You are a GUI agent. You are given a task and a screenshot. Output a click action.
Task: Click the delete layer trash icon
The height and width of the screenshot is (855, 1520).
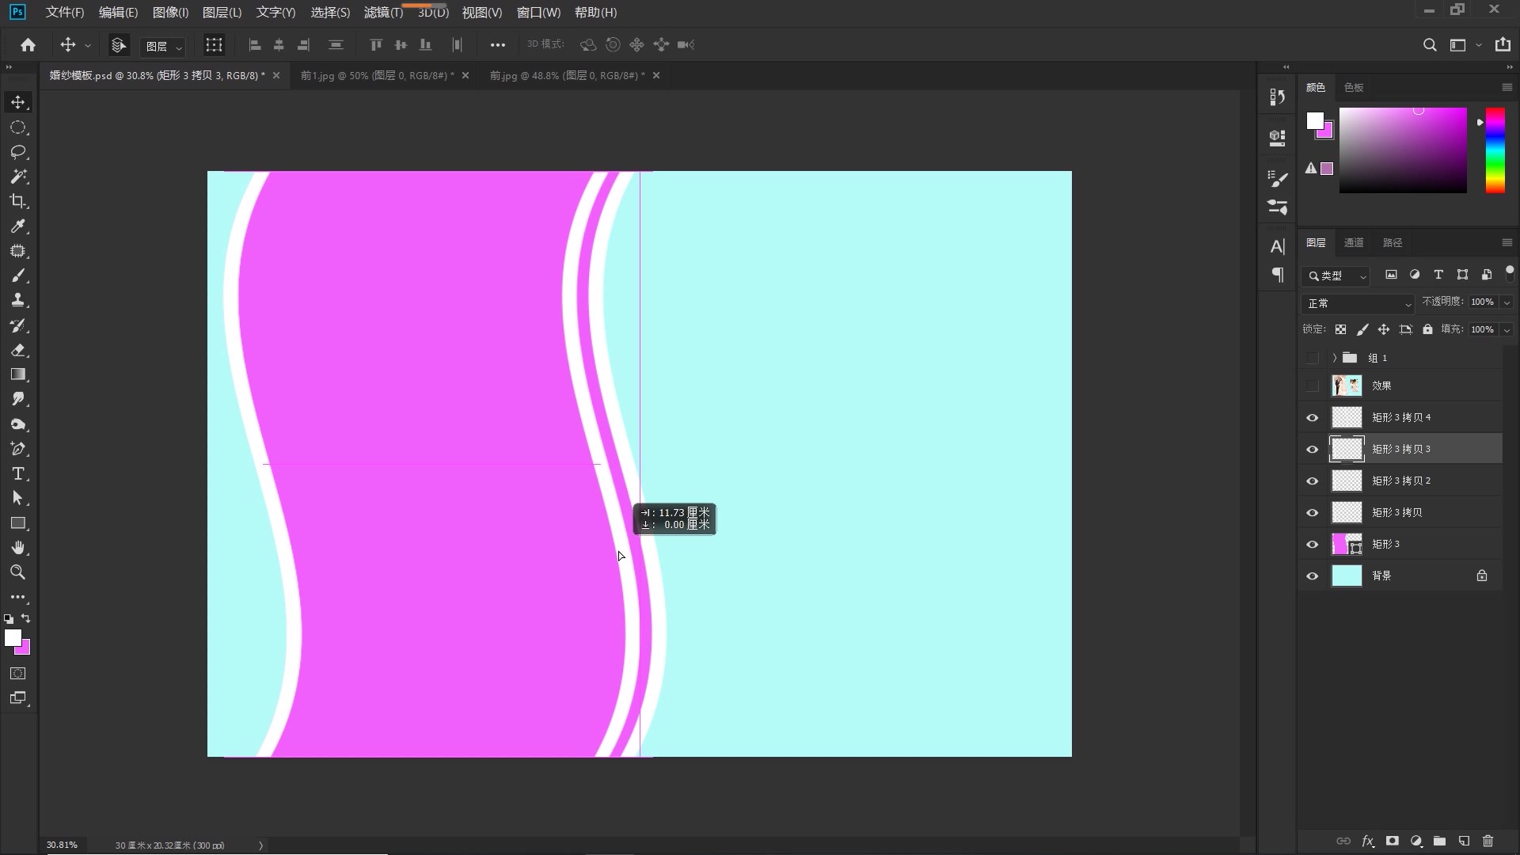1488,841
